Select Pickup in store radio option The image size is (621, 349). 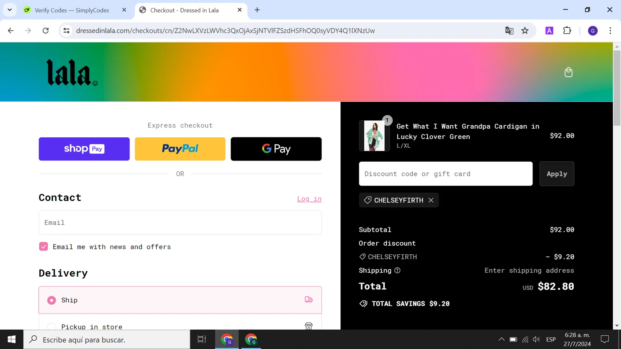click(51, 327)
